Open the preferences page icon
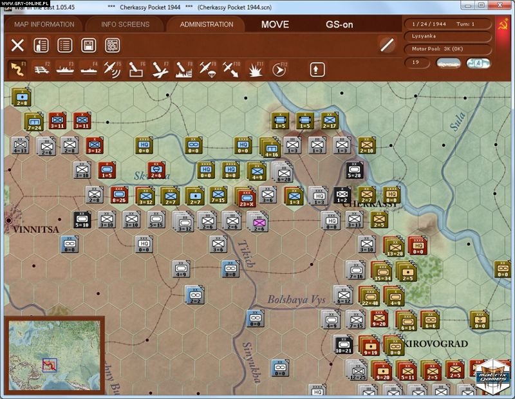 (x=41, y=45)
